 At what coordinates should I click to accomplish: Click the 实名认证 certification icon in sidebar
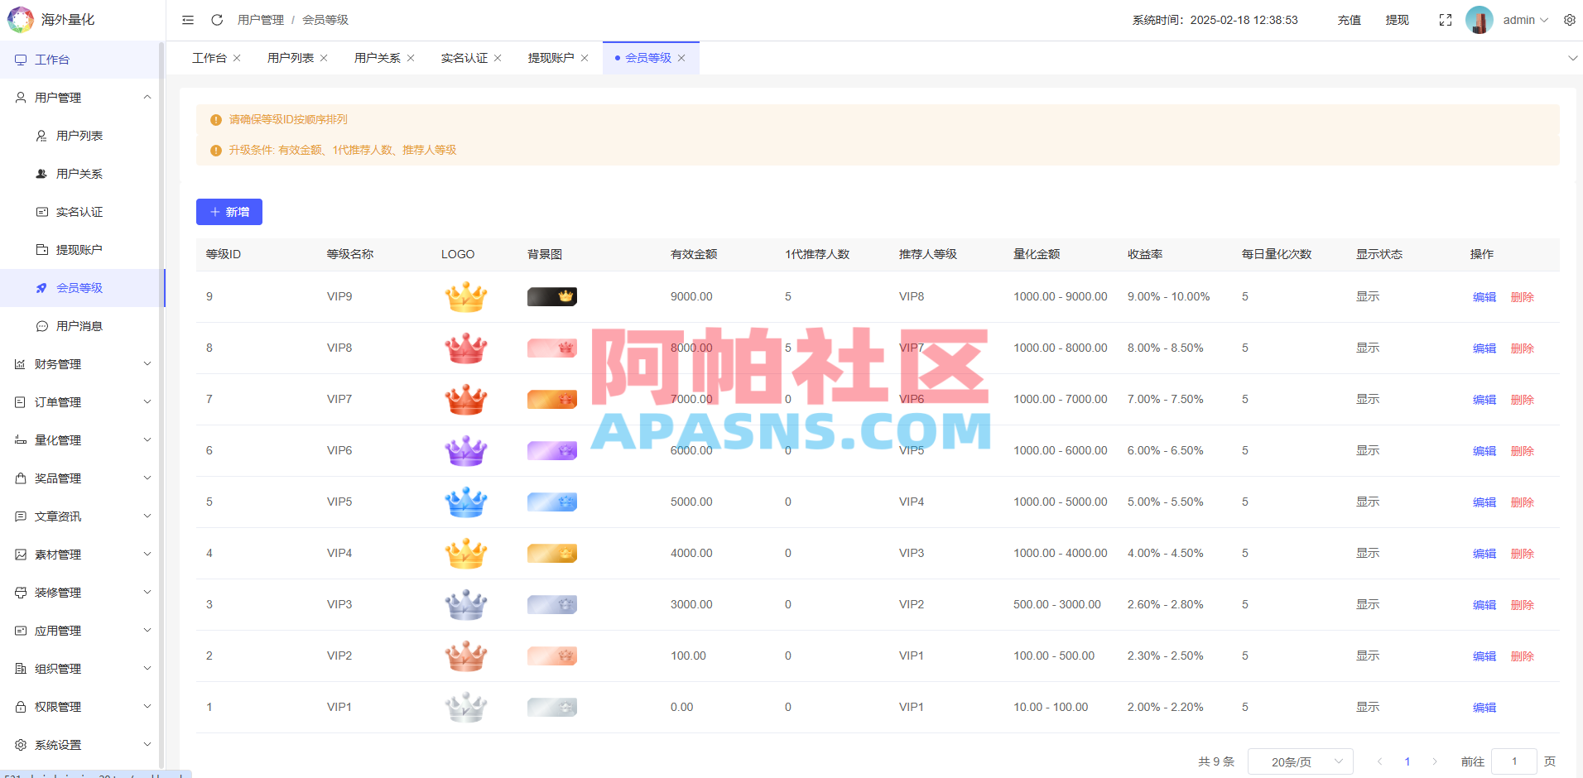41,211
